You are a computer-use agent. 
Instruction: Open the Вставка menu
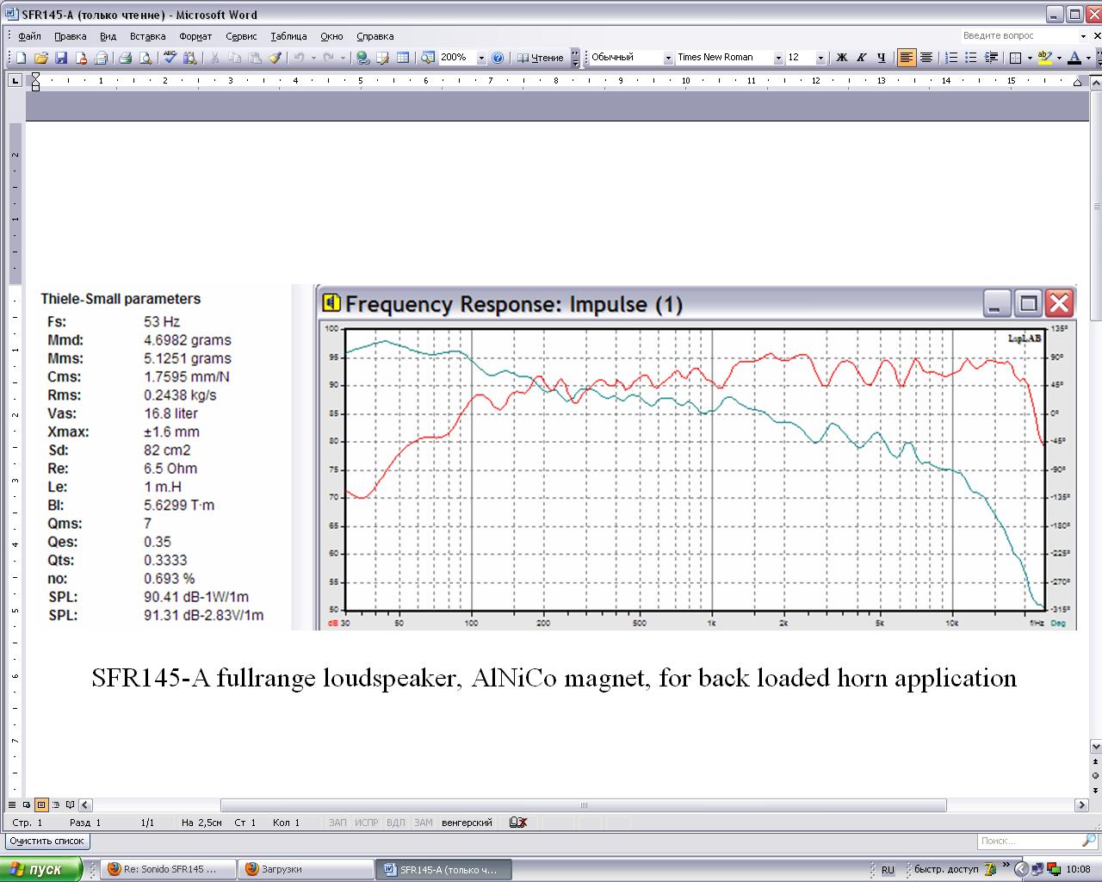(147, 36)
